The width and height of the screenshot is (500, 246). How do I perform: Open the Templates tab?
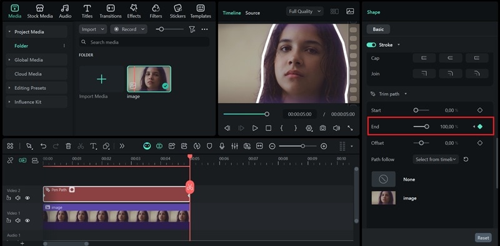pyautogui.click(x=201, y=11)
